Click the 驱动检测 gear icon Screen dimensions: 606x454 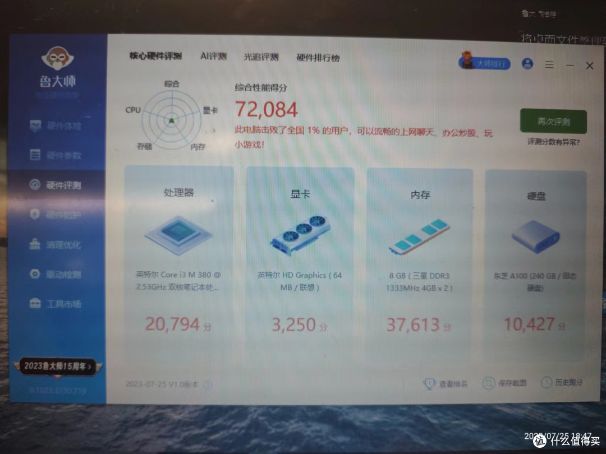pos(35,274)
